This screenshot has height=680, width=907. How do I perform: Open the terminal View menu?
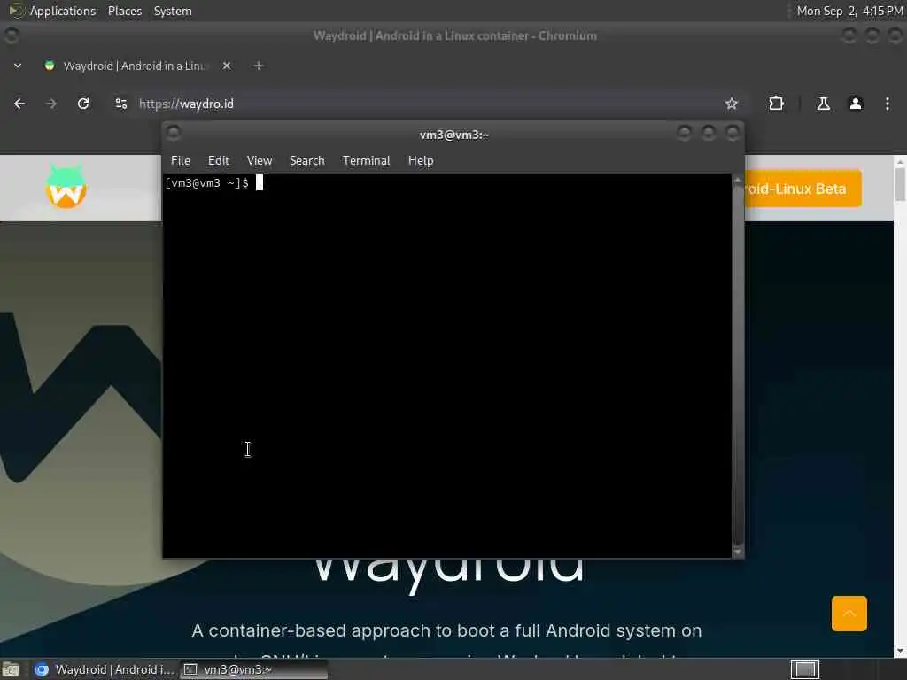(x=260, y=161)
